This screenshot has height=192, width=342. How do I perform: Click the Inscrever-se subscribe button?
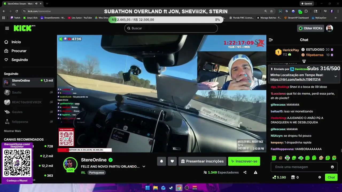coord(244,161)
